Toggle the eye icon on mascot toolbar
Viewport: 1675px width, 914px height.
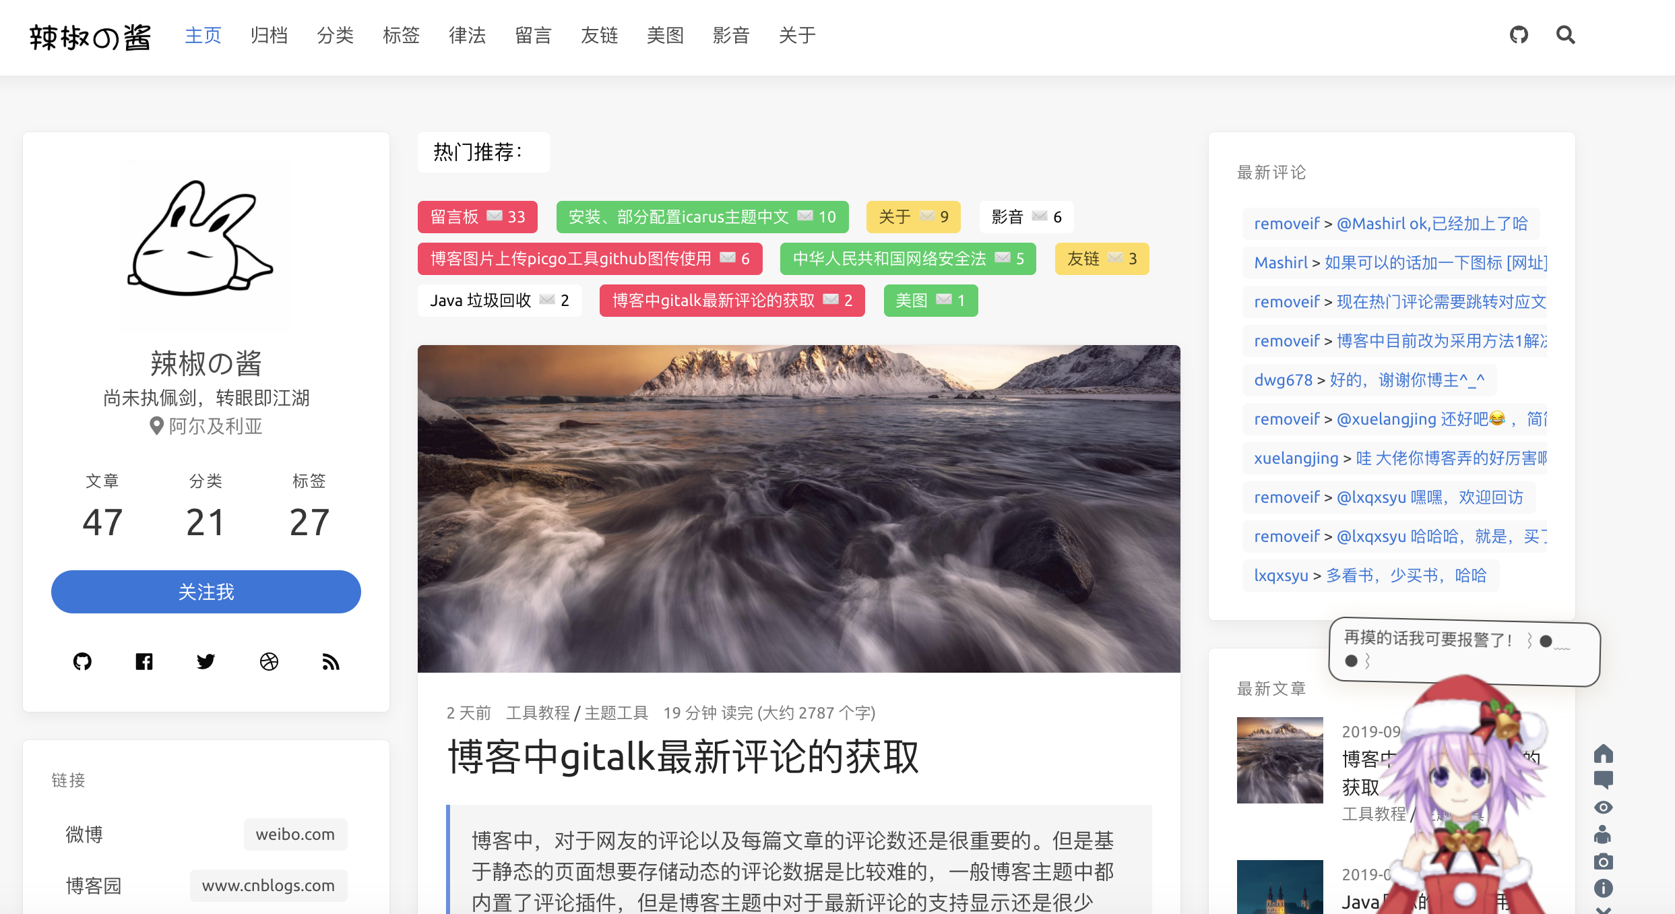point(1603,808)
